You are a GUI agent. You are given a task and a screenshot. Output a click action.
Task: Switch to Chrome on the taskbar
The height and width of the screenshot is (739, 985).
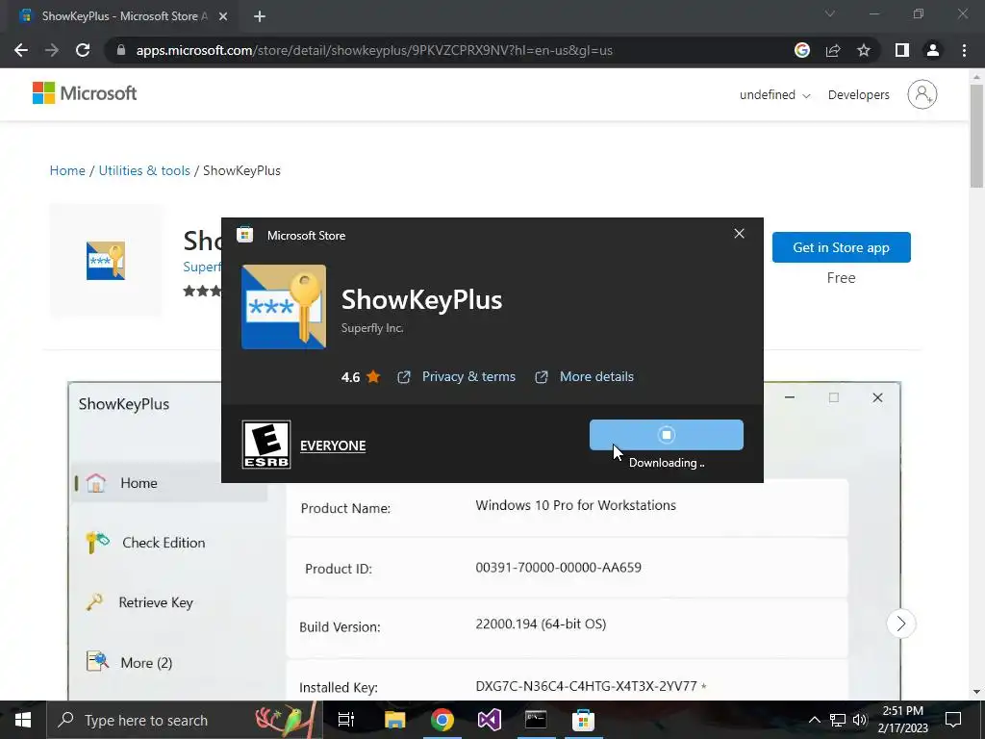[442, 720]
